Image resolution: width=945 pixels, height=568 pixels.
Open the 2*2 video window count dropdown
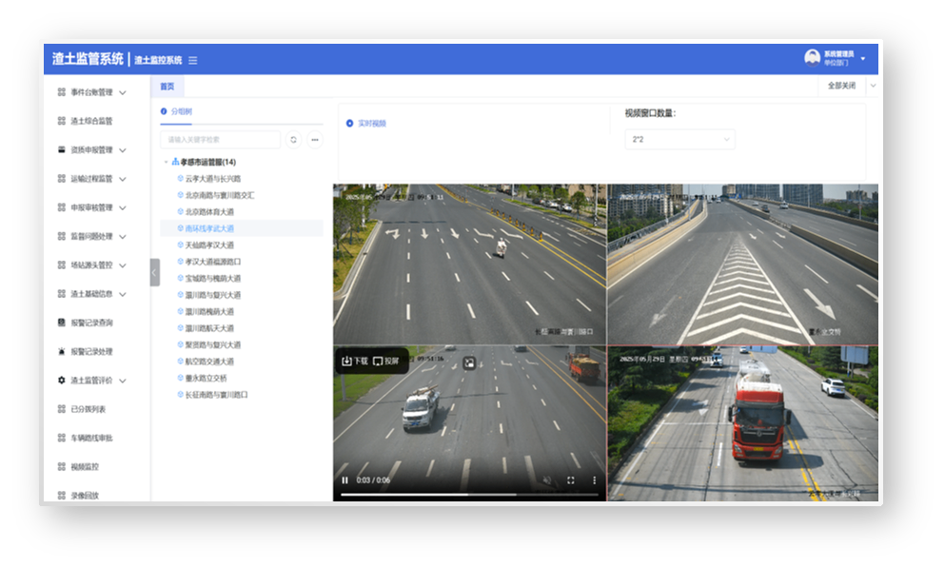tap(679, 140)
